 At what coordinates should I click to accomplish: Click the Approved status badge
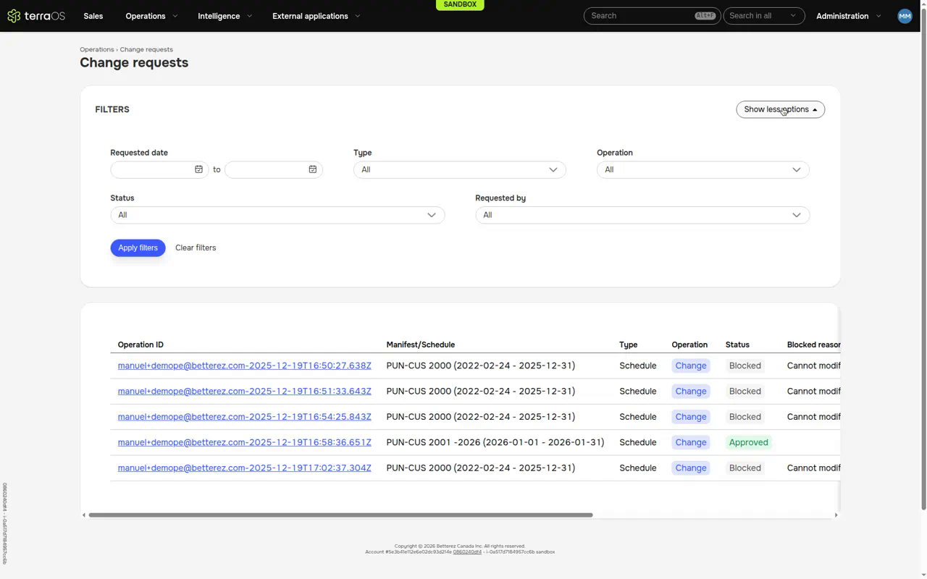pyautogui.click(x=748, y=442)
